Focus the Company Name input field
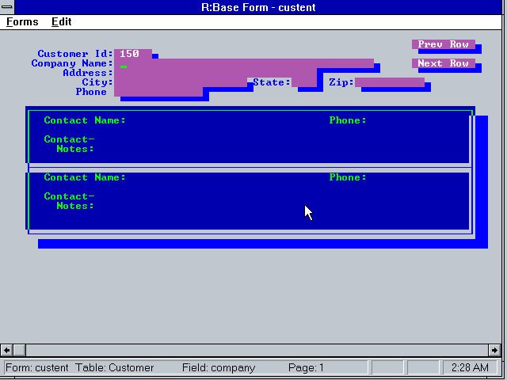This screenshot has height=380, width=507. pyautogui.click(x=244, y=63)
